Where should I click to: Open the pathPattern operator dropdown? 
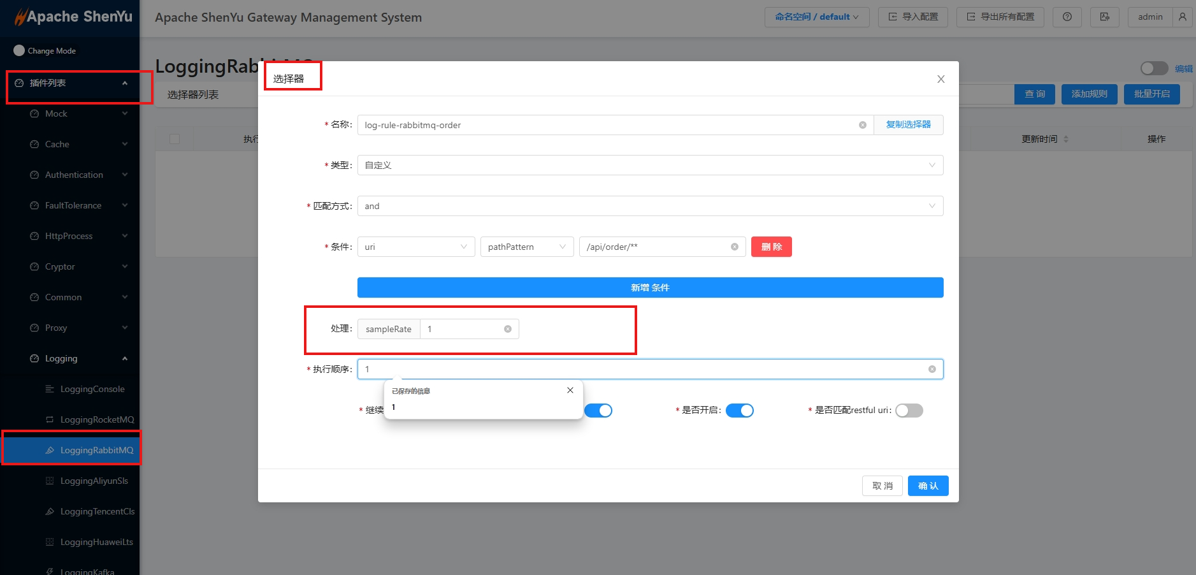click(x=526, y=247)
